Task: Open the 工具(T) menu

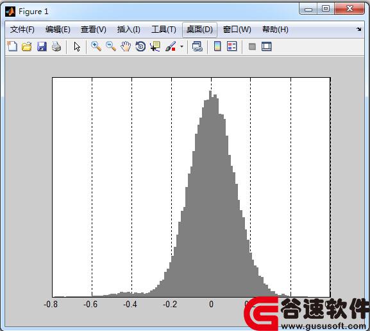Action: pyautogui.click(x=164, y=30)
